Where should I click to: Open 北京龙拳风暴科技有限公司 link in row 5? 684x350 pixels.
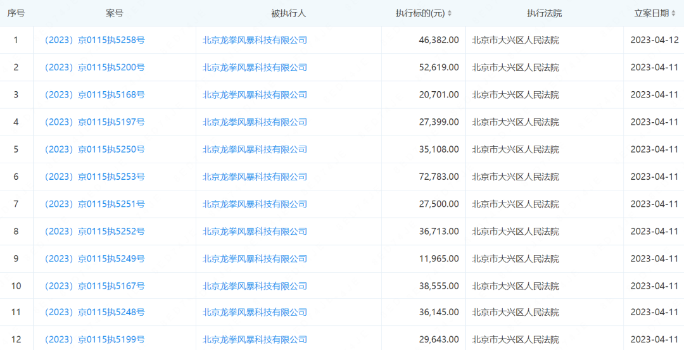pyautogui.click(x=255, y=149)
